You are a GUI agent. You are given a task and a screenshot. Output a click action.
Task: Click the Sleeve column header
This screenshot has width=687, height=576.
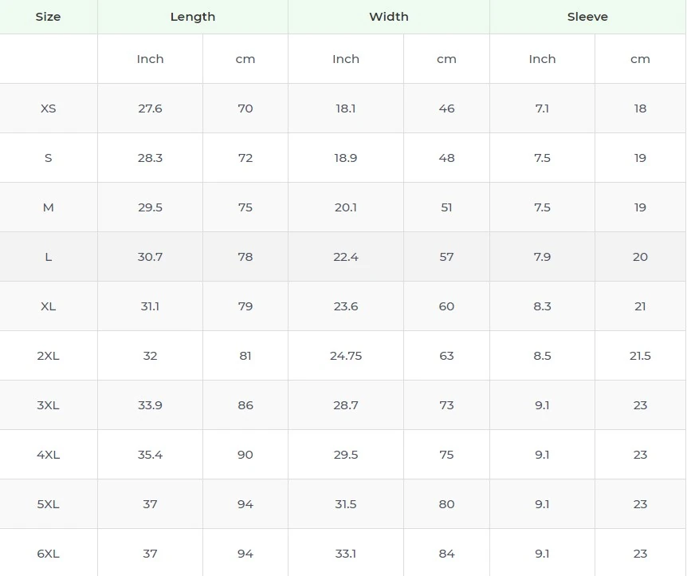tap(587, 17)
